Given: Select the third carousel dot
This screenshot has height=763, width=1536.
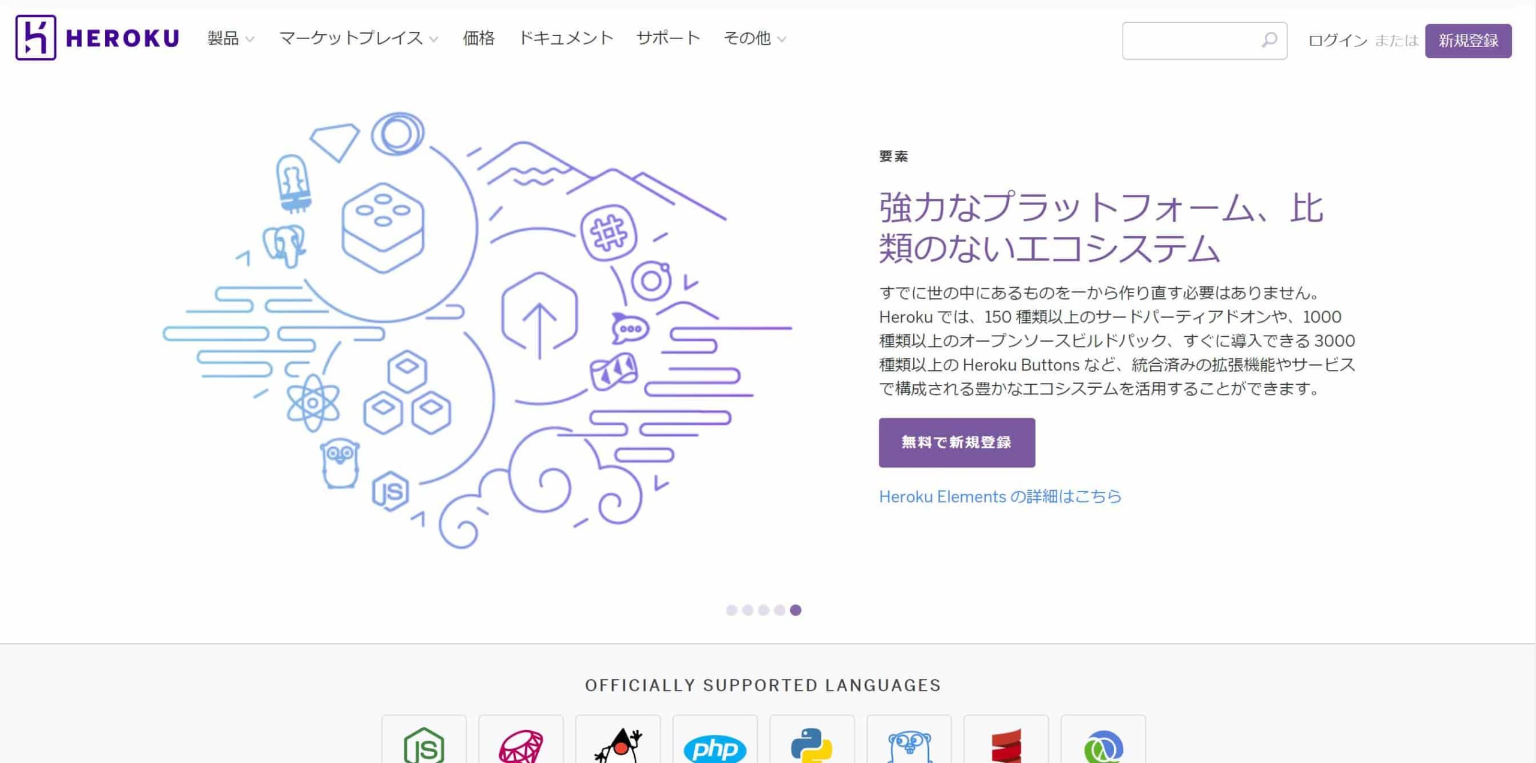Looking at the screenshot, I should (763, 610).
